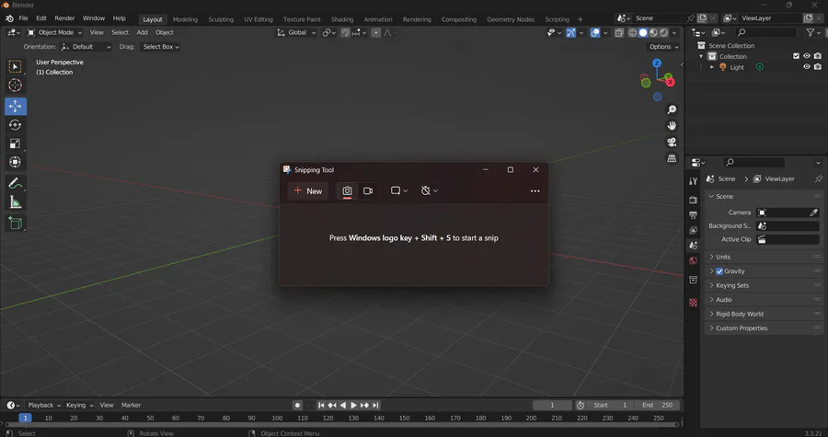Switch to the Sculpting workspace tab
The height and width of the screenshot is (437, 828).
coord(221,19)
